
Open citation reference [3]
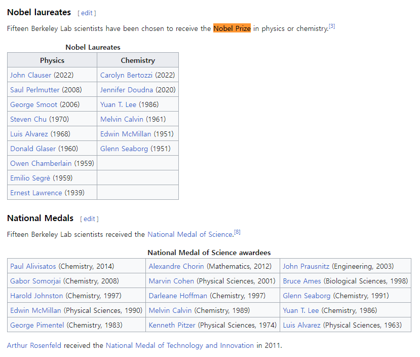[x=332, y=26]
